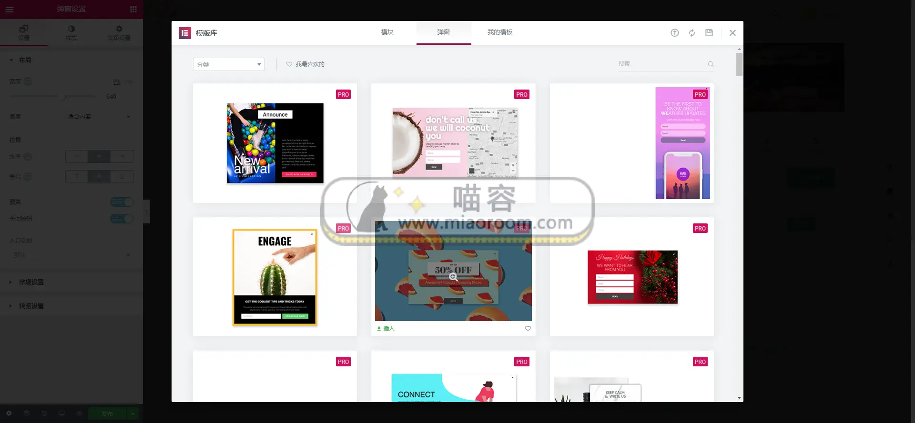
Task: Open the navigator layers icon in the bottom bar
Action: click(x=26, y=413)
